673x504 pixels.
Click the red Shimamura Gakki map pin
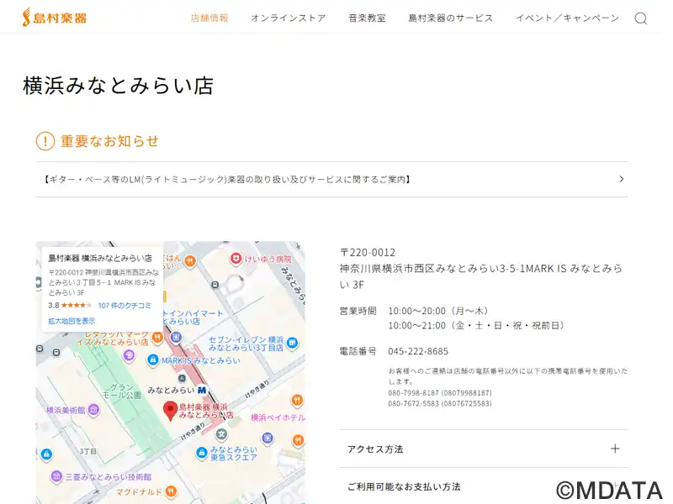(170, 410)
